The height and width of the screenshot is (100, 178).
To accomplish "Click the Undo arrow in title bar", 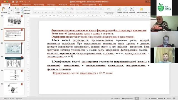I will coord(20,2).
